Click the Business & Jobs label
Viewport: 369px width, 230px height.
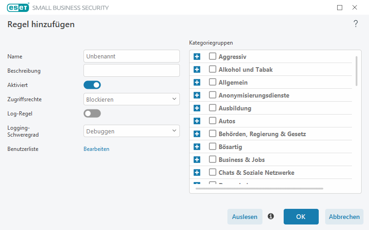click(x=242, y=160)
